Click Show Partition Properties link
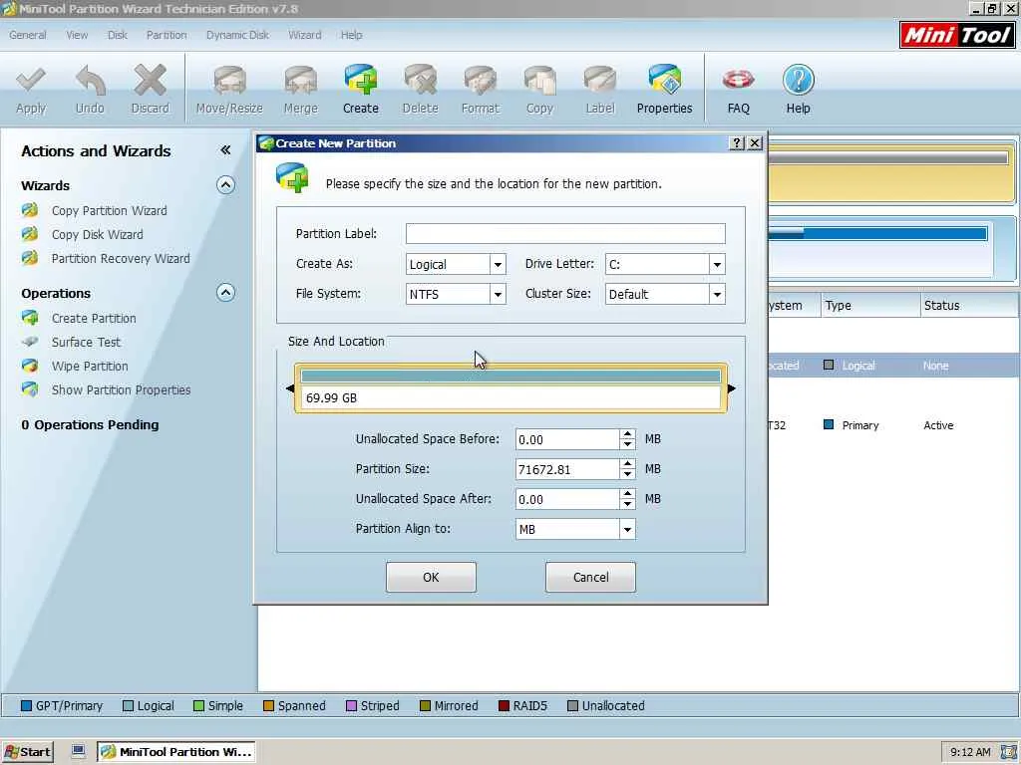Screen dimensions: 1021x765 pos(121,389)
